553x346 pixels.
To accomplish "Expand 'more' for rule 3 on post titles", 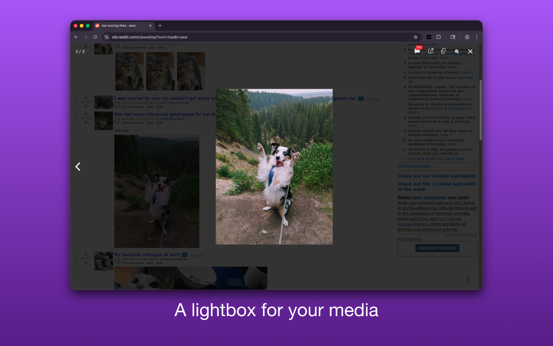I will click(453, 67).
